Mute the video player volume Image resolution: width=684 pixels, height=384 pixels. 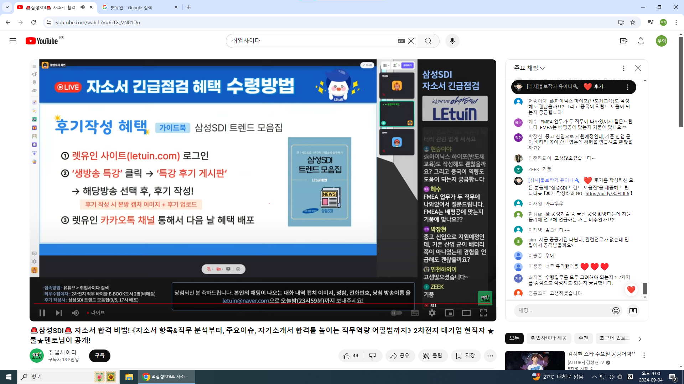(x=76, y=313)
